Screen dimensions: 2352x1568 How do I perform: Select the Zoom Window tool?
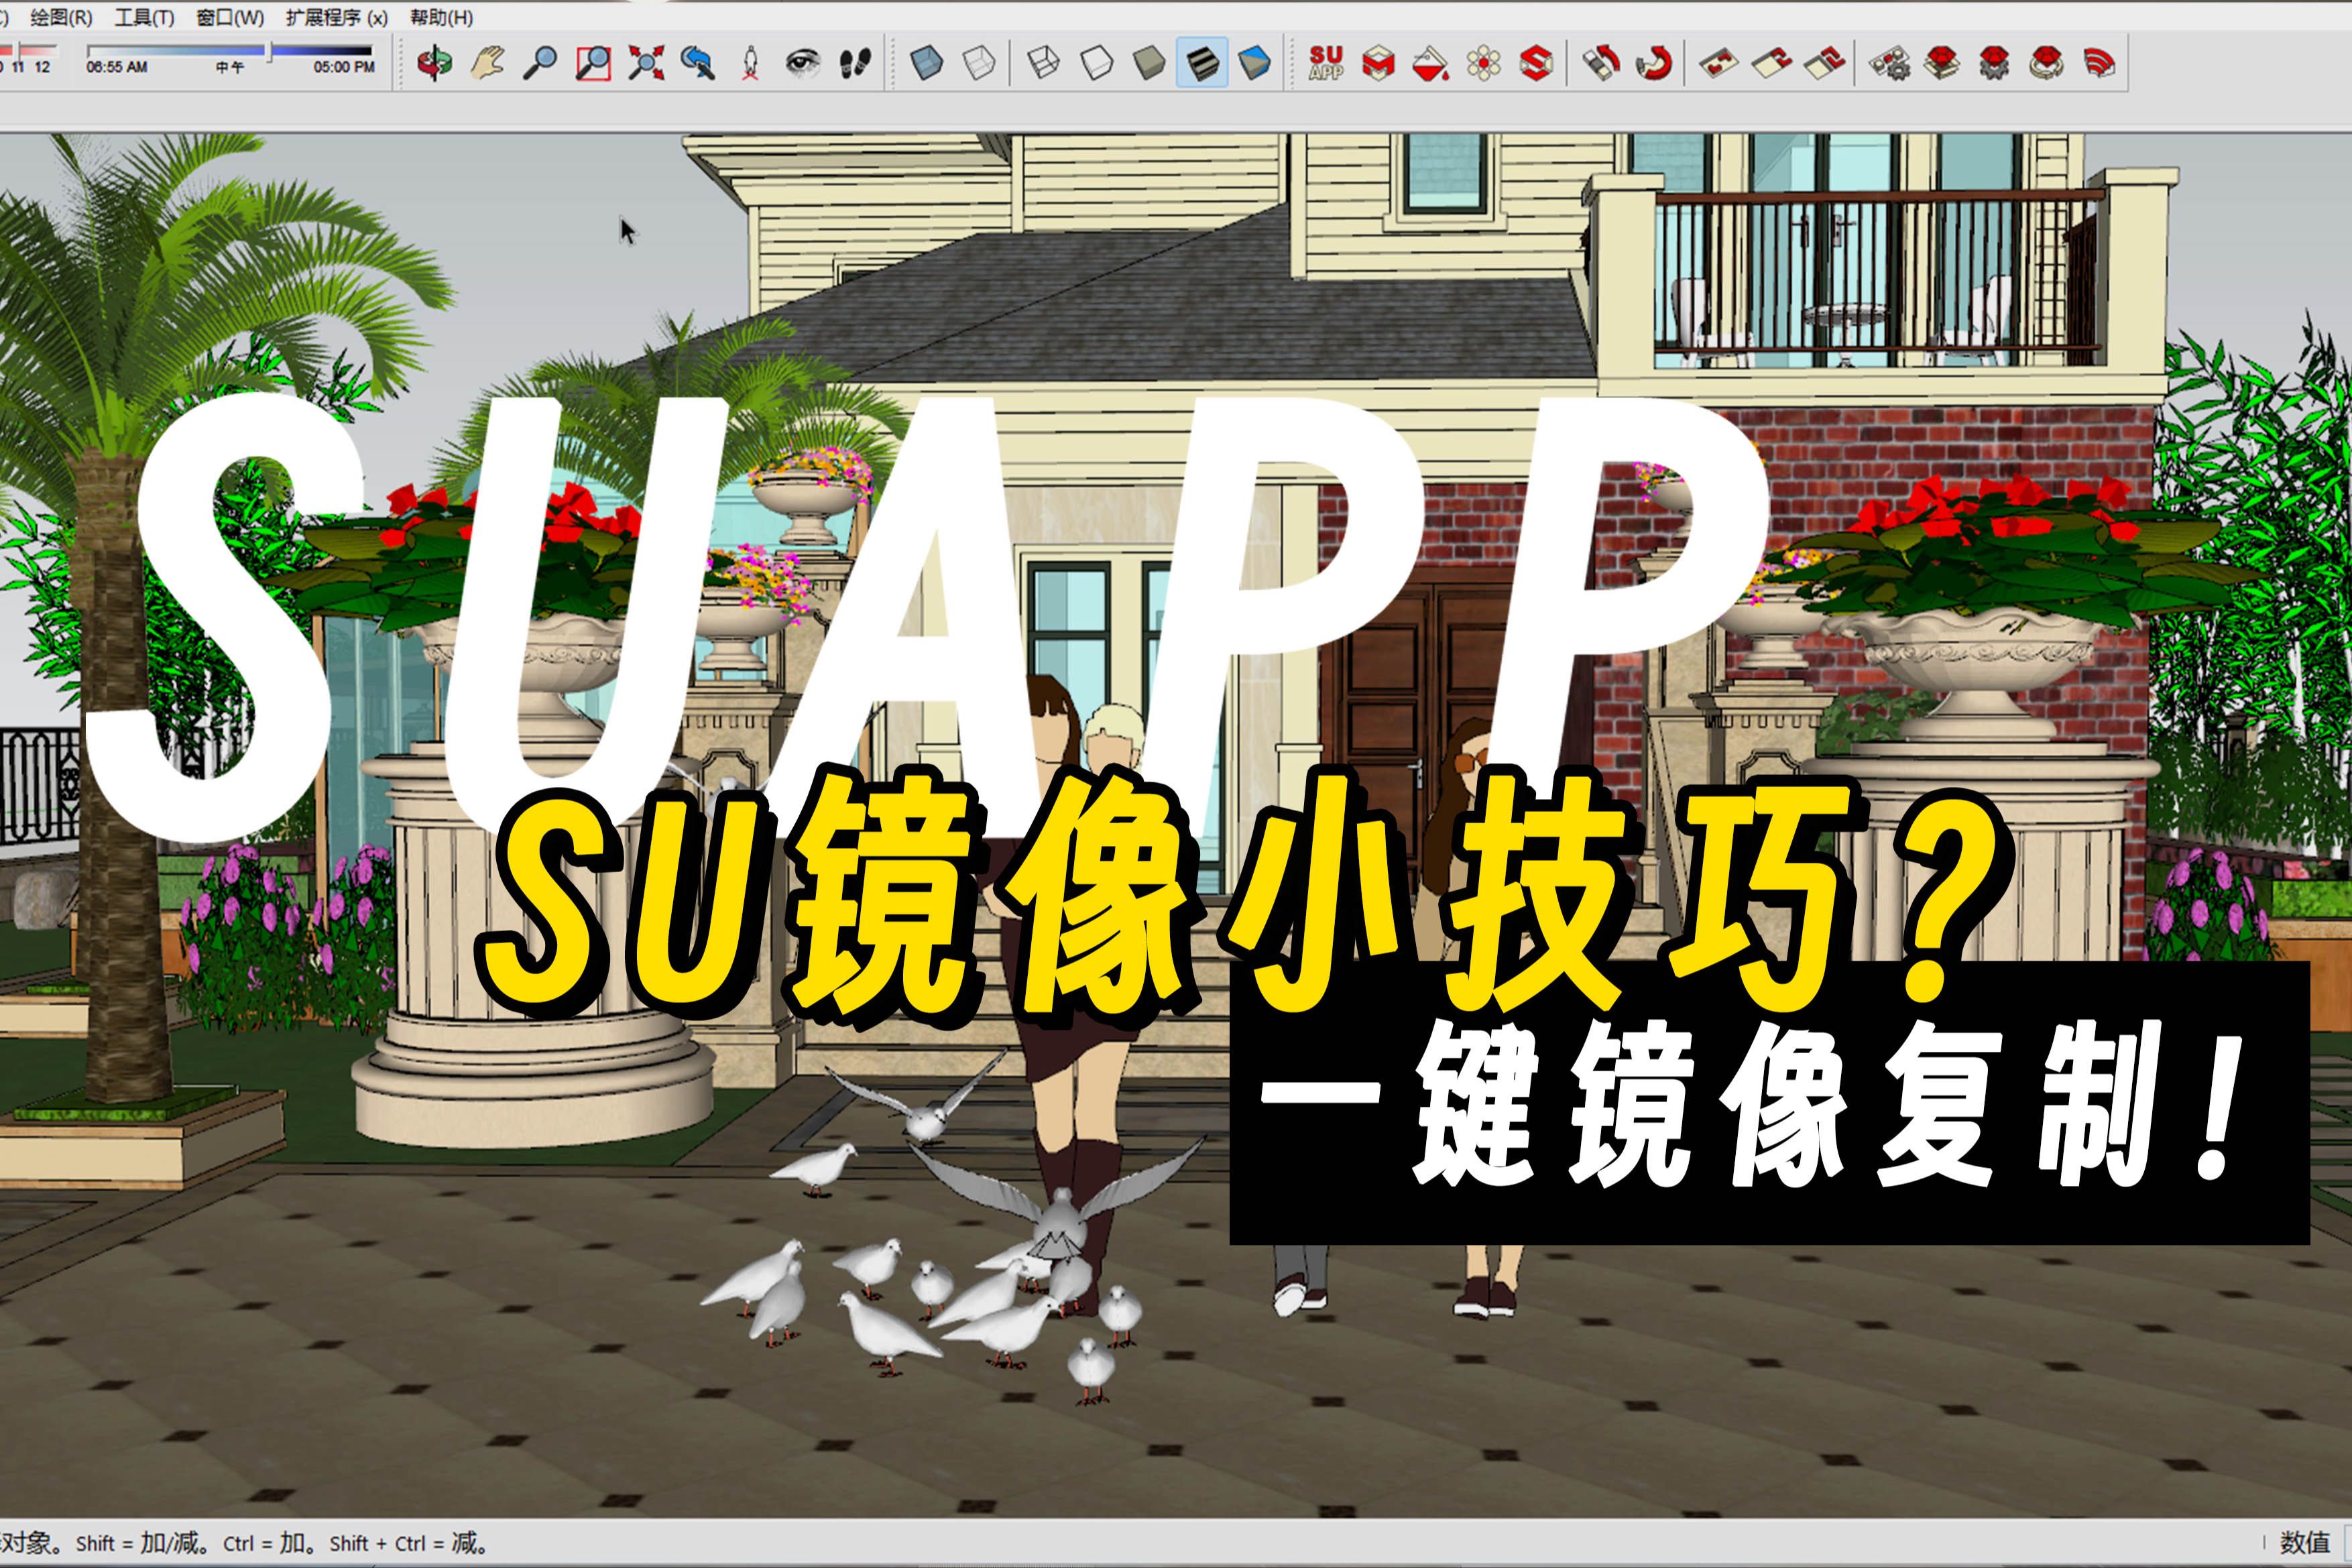593,64
